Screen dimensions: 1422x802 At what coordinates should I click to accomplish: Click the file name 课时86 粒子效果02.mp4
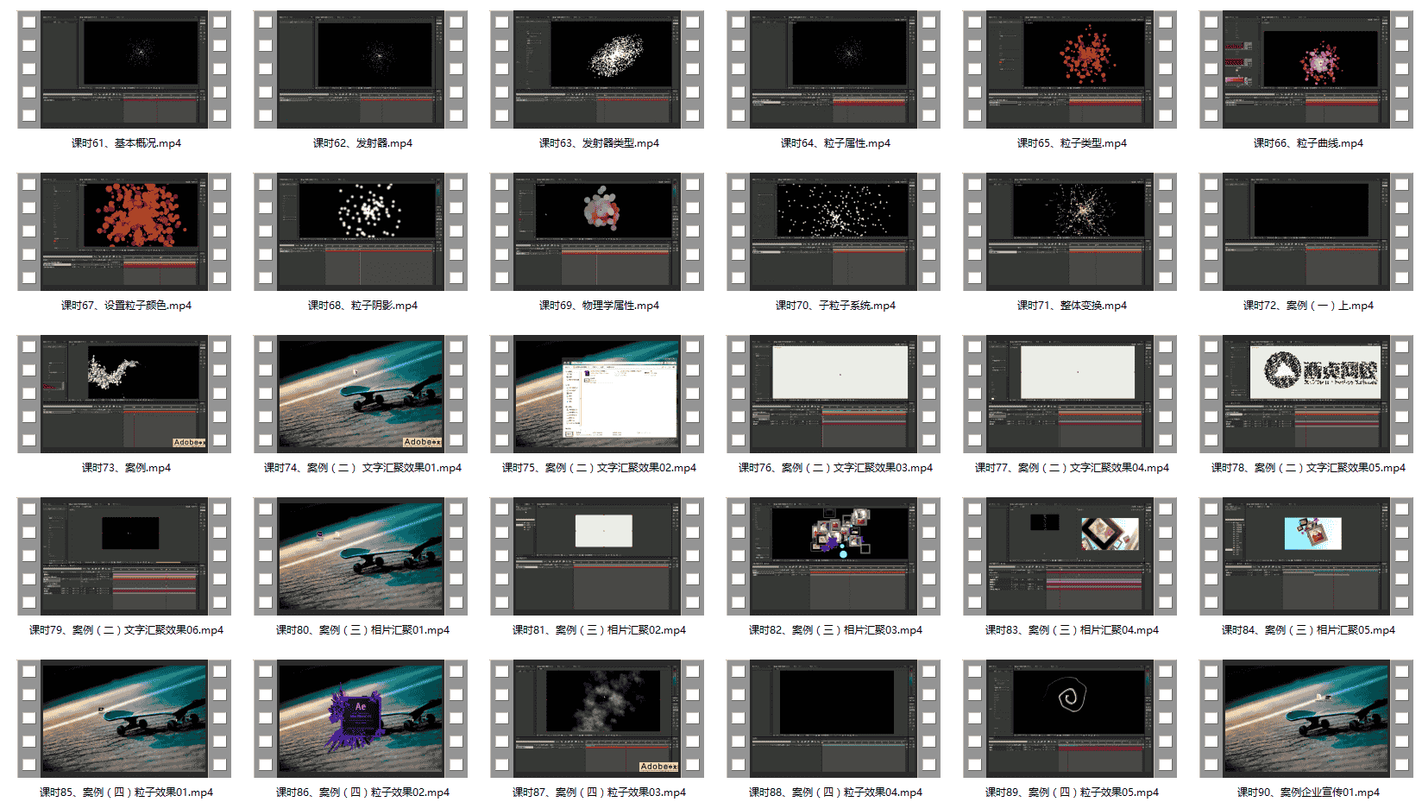(362, 793)
